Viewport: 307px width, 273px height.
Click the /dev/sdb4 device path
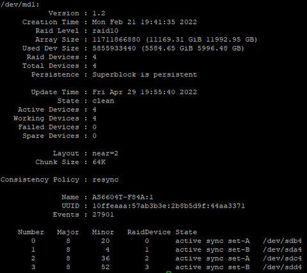click(x=282, y=241)
